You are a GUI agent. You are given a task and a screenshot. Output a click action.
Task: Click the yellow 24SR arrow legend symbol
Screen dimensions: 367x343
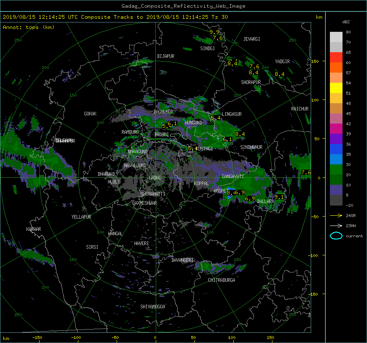coord(336,215)
